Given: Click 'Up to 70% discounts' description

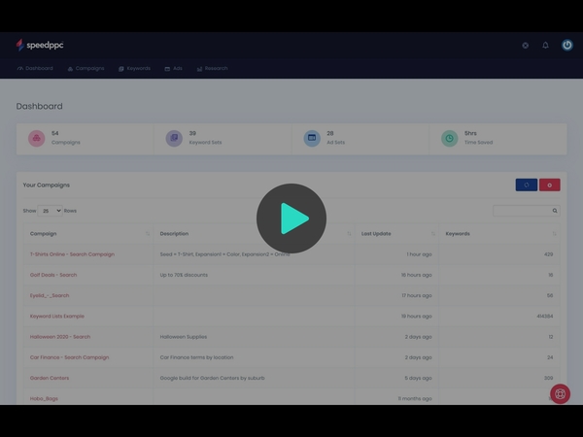Looking at the screenshot, I should (184, 275).
